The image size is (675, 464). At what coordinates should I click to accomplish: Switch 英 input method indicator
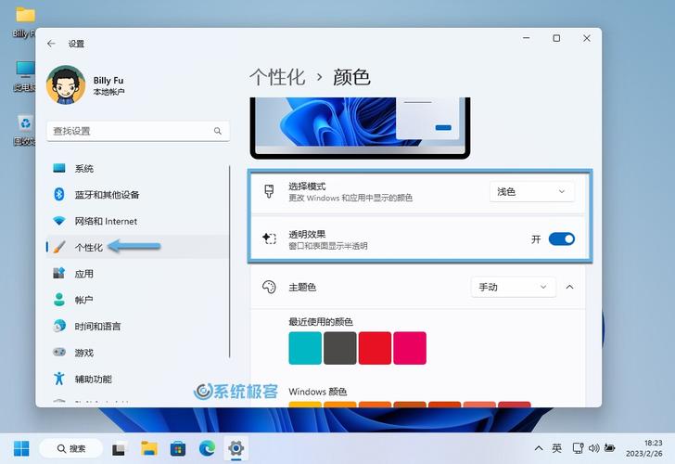[x=556, y=448]
